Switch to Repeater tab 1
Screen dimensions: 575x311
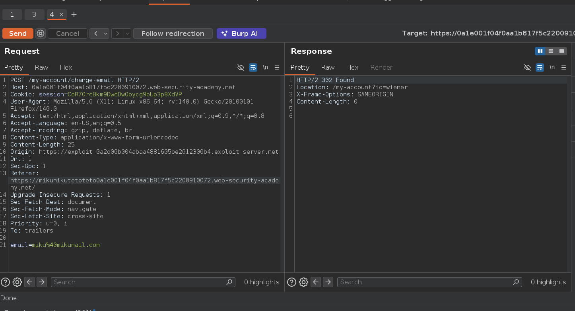(x=12, y=15)
